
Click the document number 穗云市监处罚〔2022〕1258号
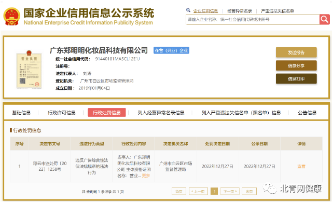click(50, 166)
